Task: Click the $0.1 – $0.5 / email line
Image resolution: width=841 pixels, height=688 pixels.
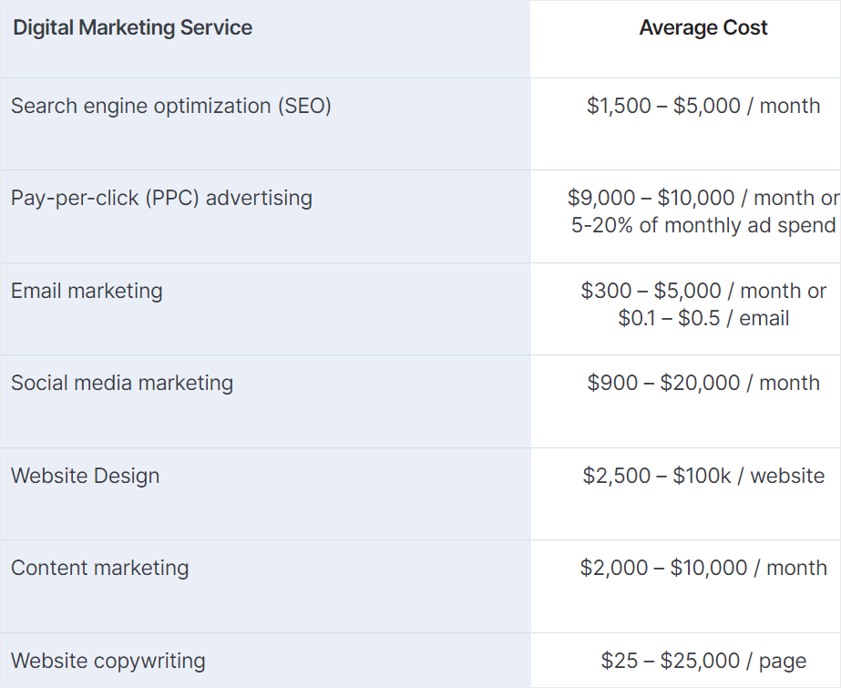Action: tap(703, 319)
